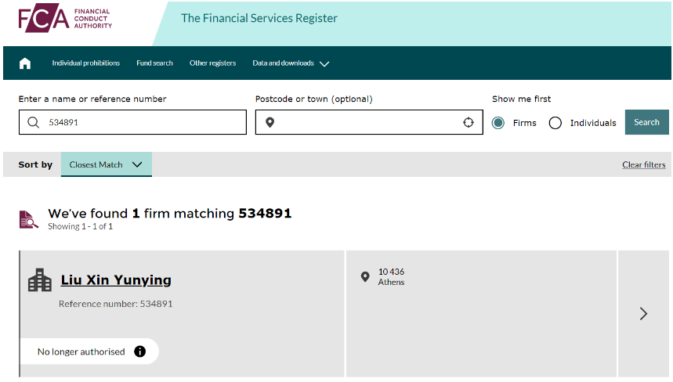Go to the home icon
This screenshot has width=673, height=382.
25,63
